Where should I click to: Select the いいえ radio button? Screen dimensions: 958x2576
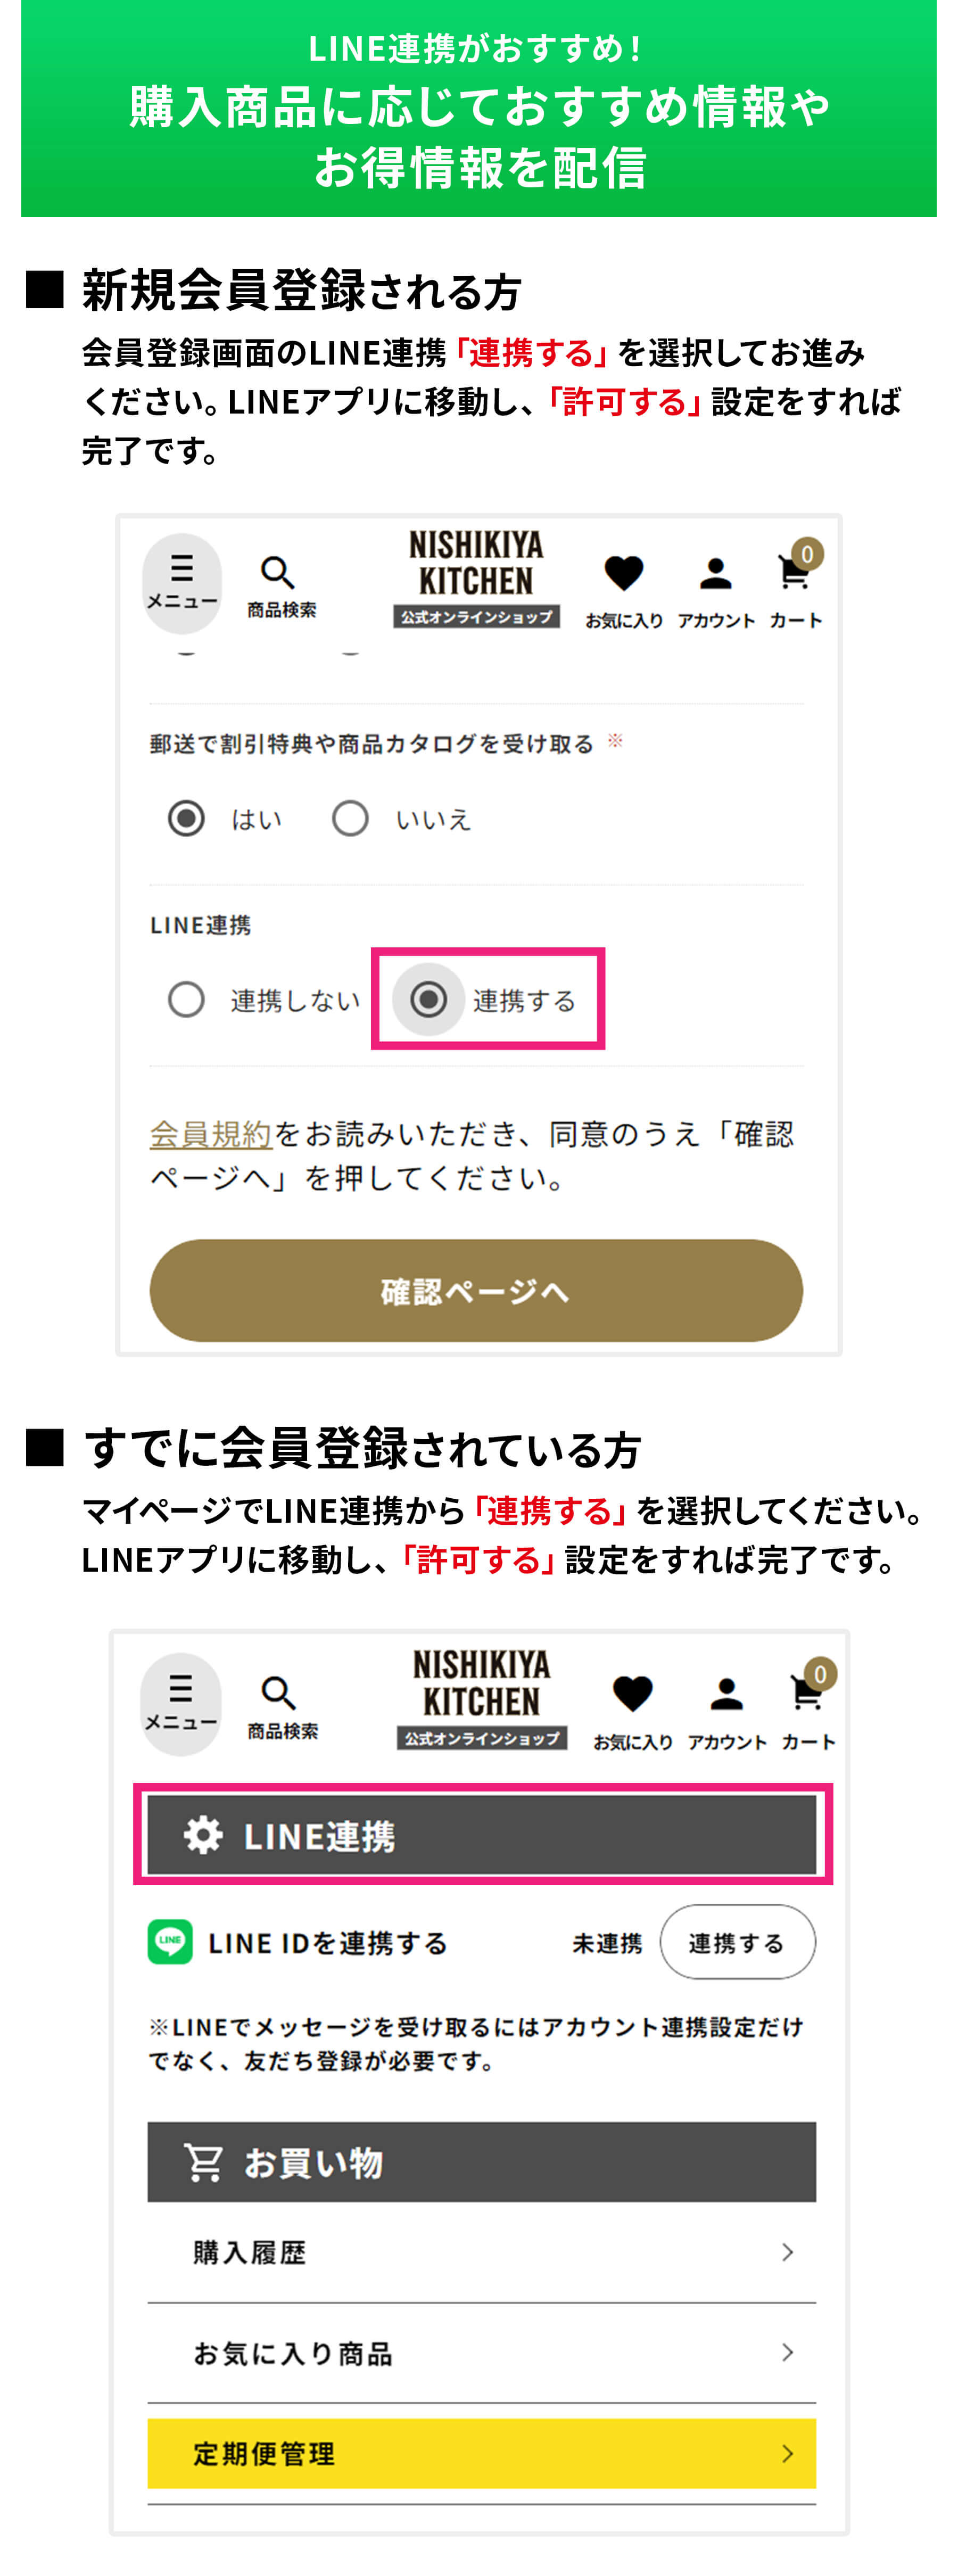click(x=350, y=818)
